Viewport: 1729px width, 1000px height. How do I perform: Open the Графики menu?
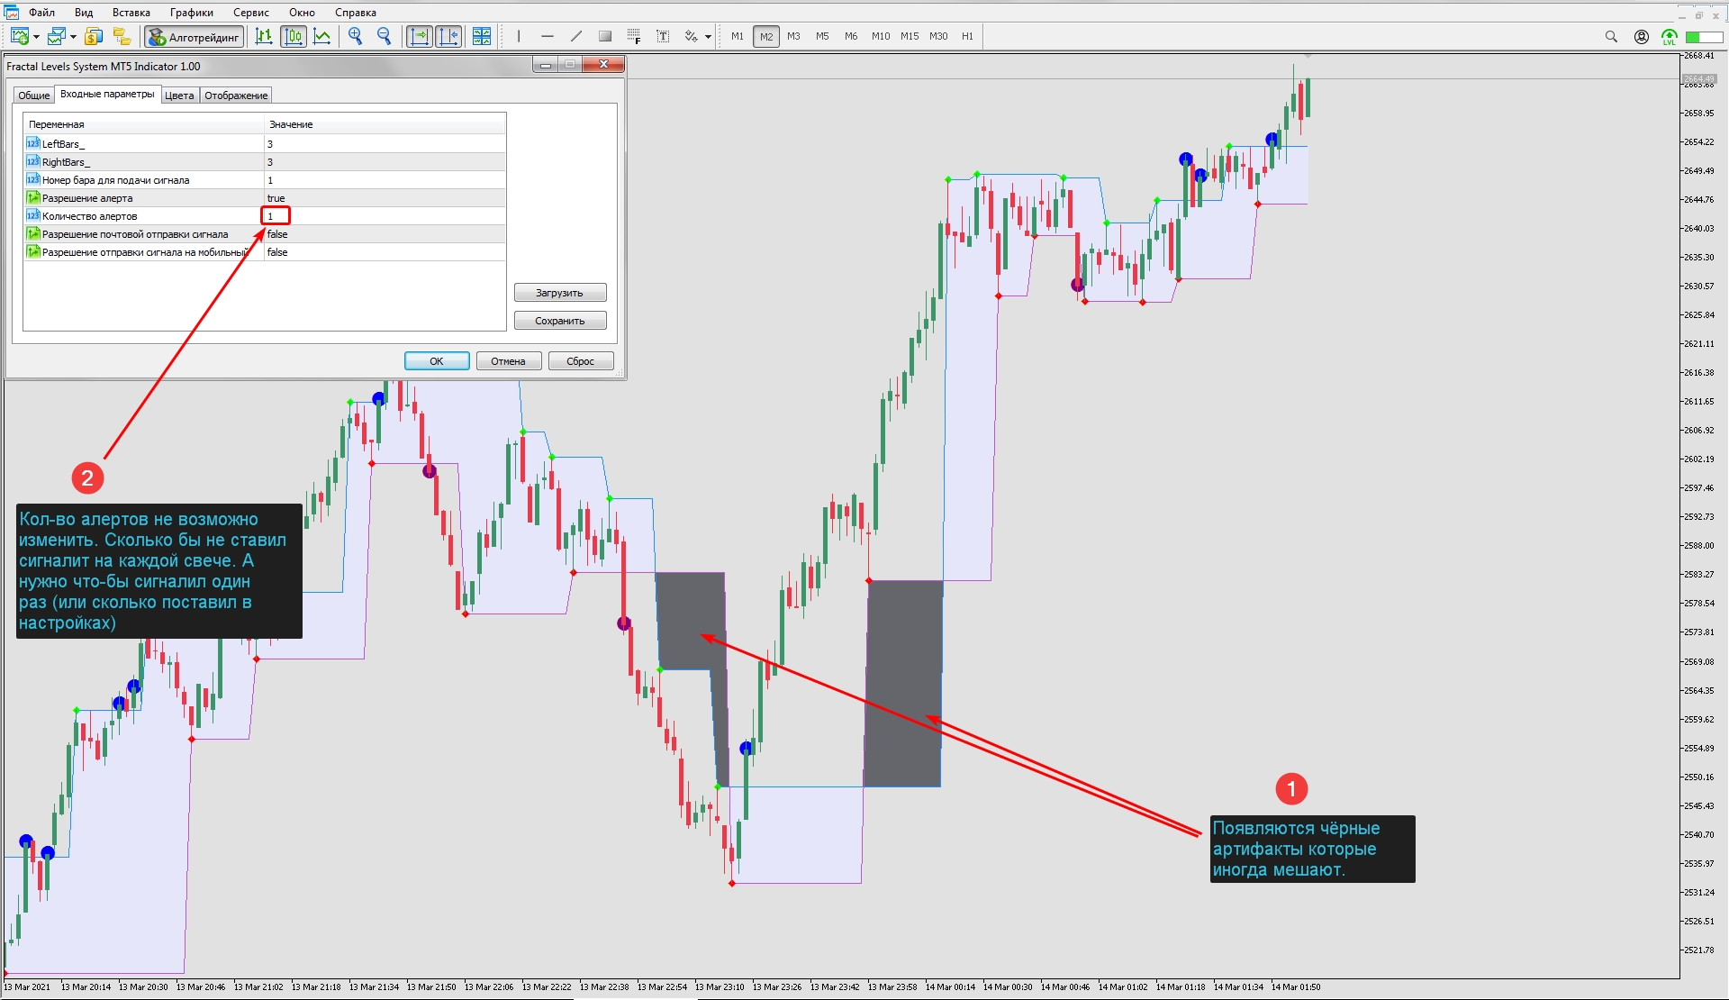tap(192, 13)
